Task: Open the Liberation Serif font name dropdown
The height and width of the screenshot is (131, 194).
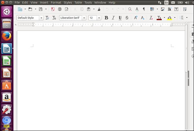Action: click(84, 18)
